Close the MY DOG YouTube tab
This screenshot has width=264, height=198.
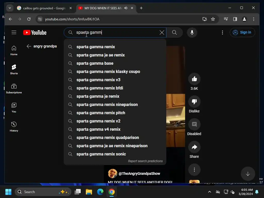132,8
